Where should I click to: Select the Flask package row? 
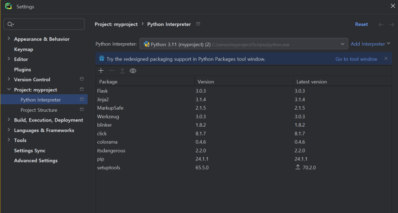pyautogui.click(x=244, y=91)
